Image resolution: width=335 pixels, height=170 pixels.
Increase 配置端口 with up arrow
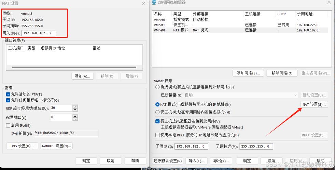pos(75,116)
